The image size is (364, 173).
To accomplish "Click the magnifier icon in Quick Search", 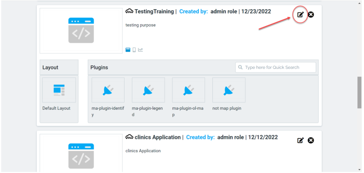I will coord(240,67).
